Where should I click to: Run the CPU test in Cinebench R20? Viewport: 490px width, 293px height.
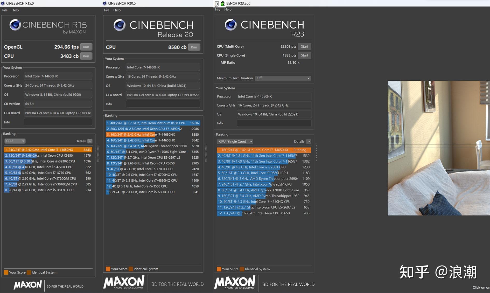(x=194, y=47)
